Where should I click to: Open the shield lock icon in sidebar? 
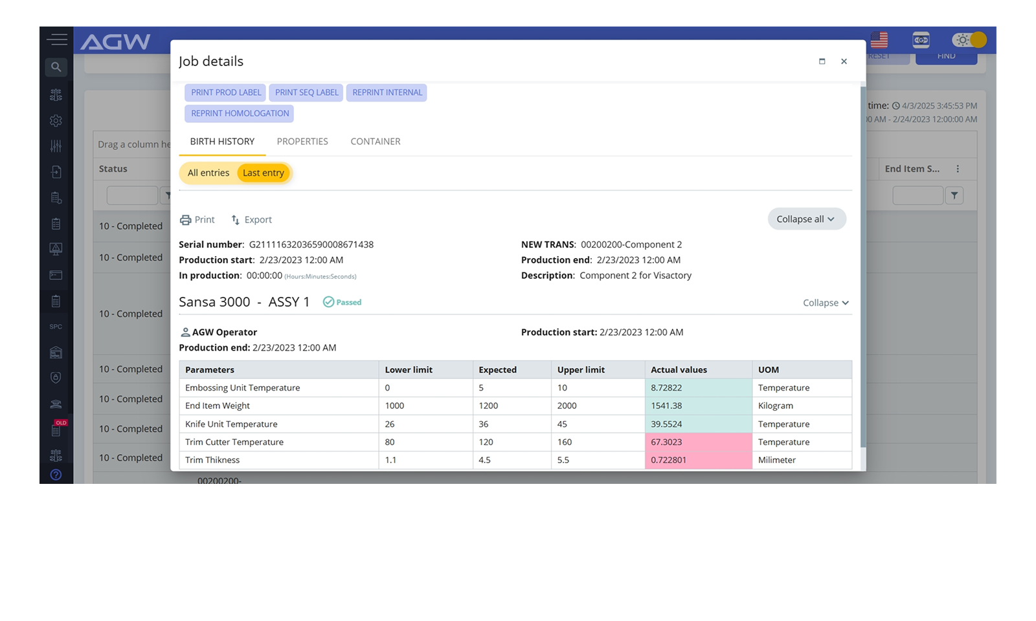56,378
